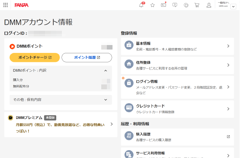This screenshot has width=240, height=158.
Task: Click the ポイント履歴 button
Action: click(x=87, y=57)
